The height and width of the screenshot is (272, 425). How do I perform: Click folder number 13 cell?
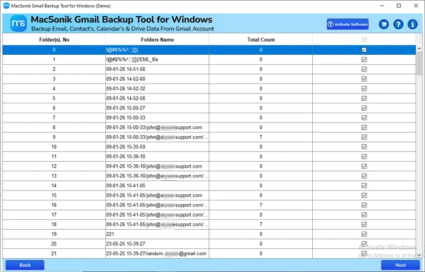click(x=54, y=176)
